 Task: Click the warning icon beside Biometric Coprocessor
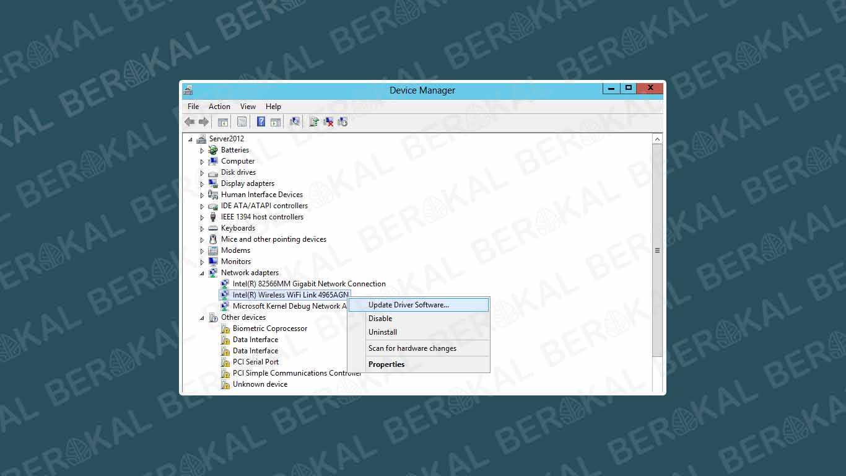click(225, 328)
